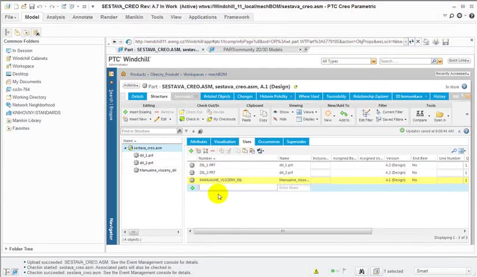The width and height of the screenshot is (477, 277).
Task: Click the mechBOM breadcrumb link
Action: pyautogui.click(x=218, y=74)
